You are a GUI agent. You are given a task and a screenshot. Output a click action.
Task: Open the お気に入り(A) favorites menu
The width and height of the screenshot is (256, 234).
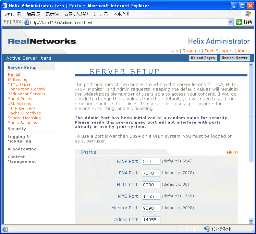point(76,14)
